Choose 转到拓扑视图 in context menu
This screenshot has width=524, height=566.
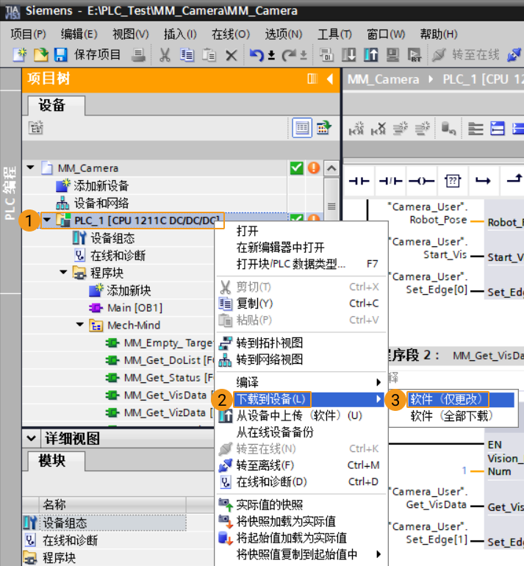coord(301,343)
